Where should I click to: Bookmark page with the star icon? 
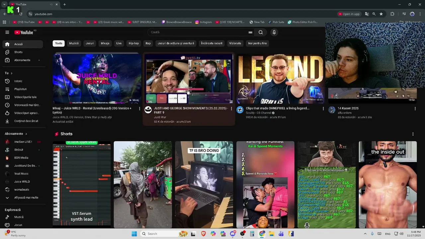click(x=381, y=14)
